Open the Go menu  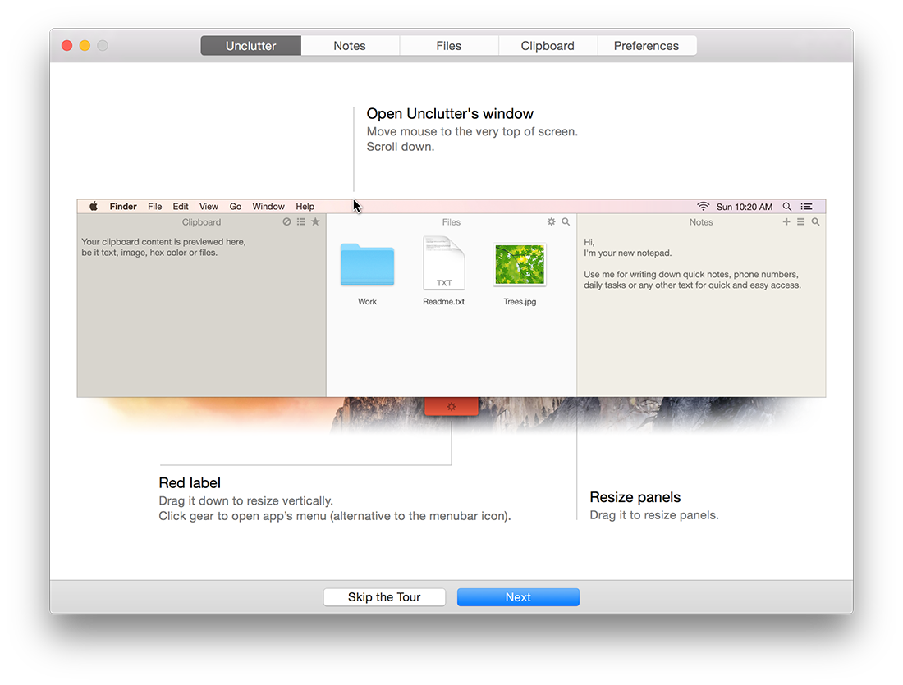click(x=235, y=206)
